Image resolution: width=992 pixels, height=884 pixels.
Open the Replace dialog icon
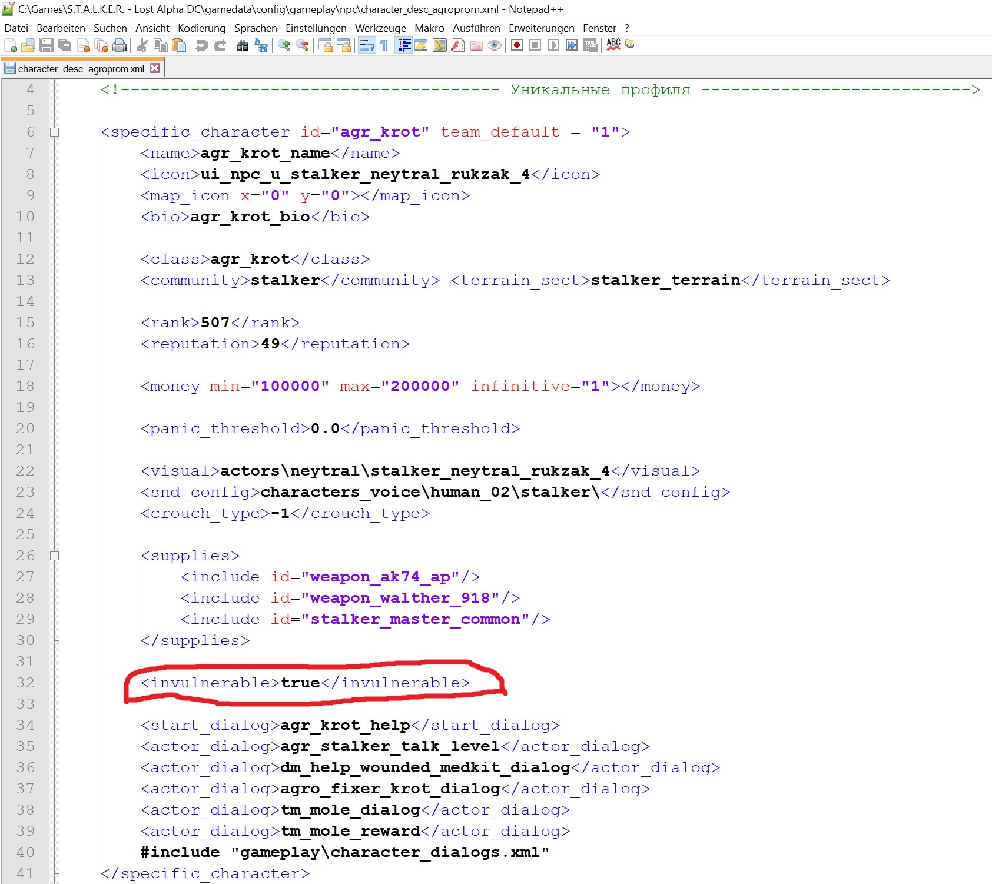click(x=261, y=45)
